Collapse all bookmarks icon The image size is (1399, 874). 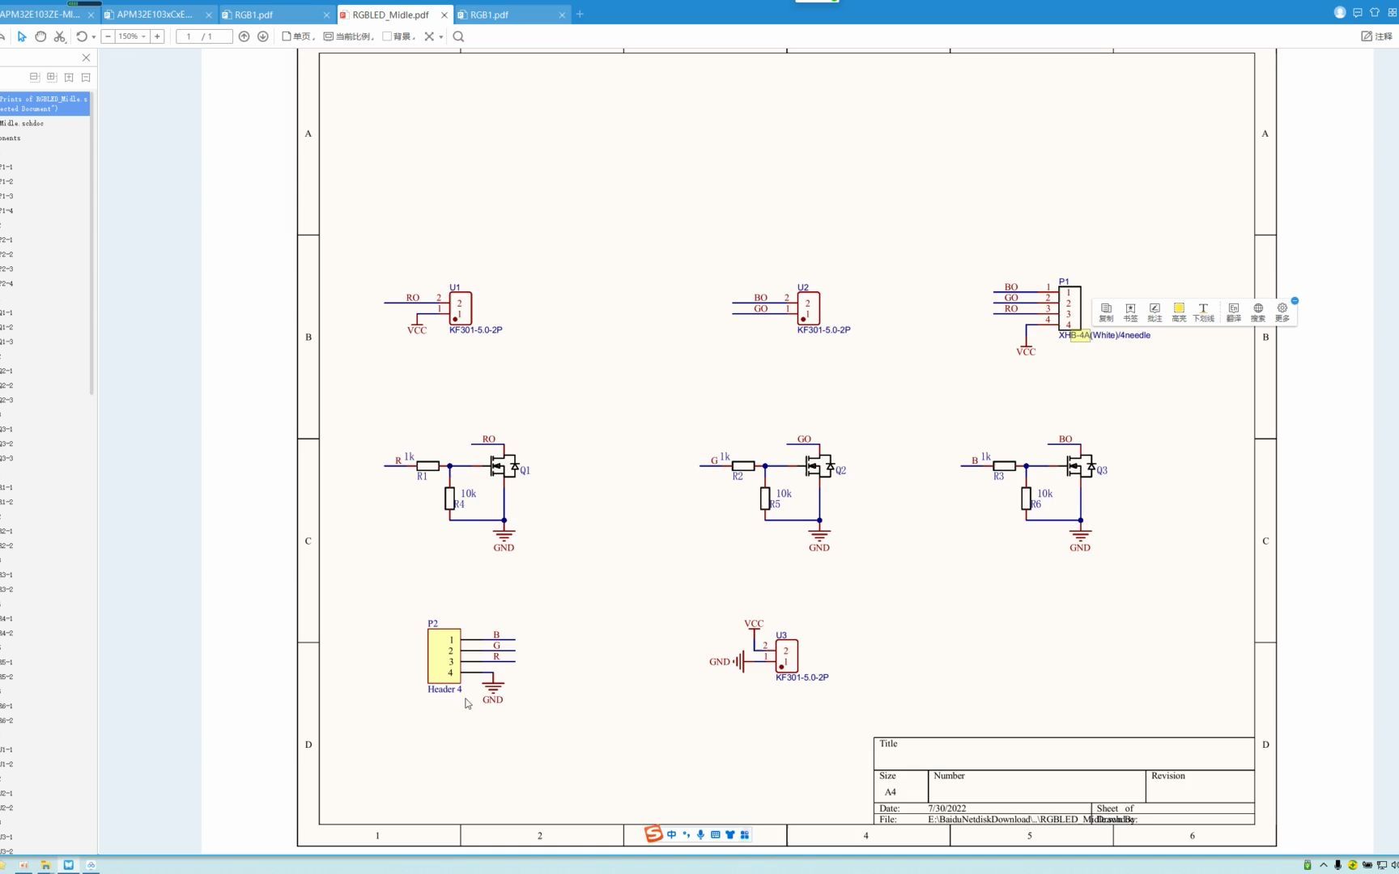(86, 78)
